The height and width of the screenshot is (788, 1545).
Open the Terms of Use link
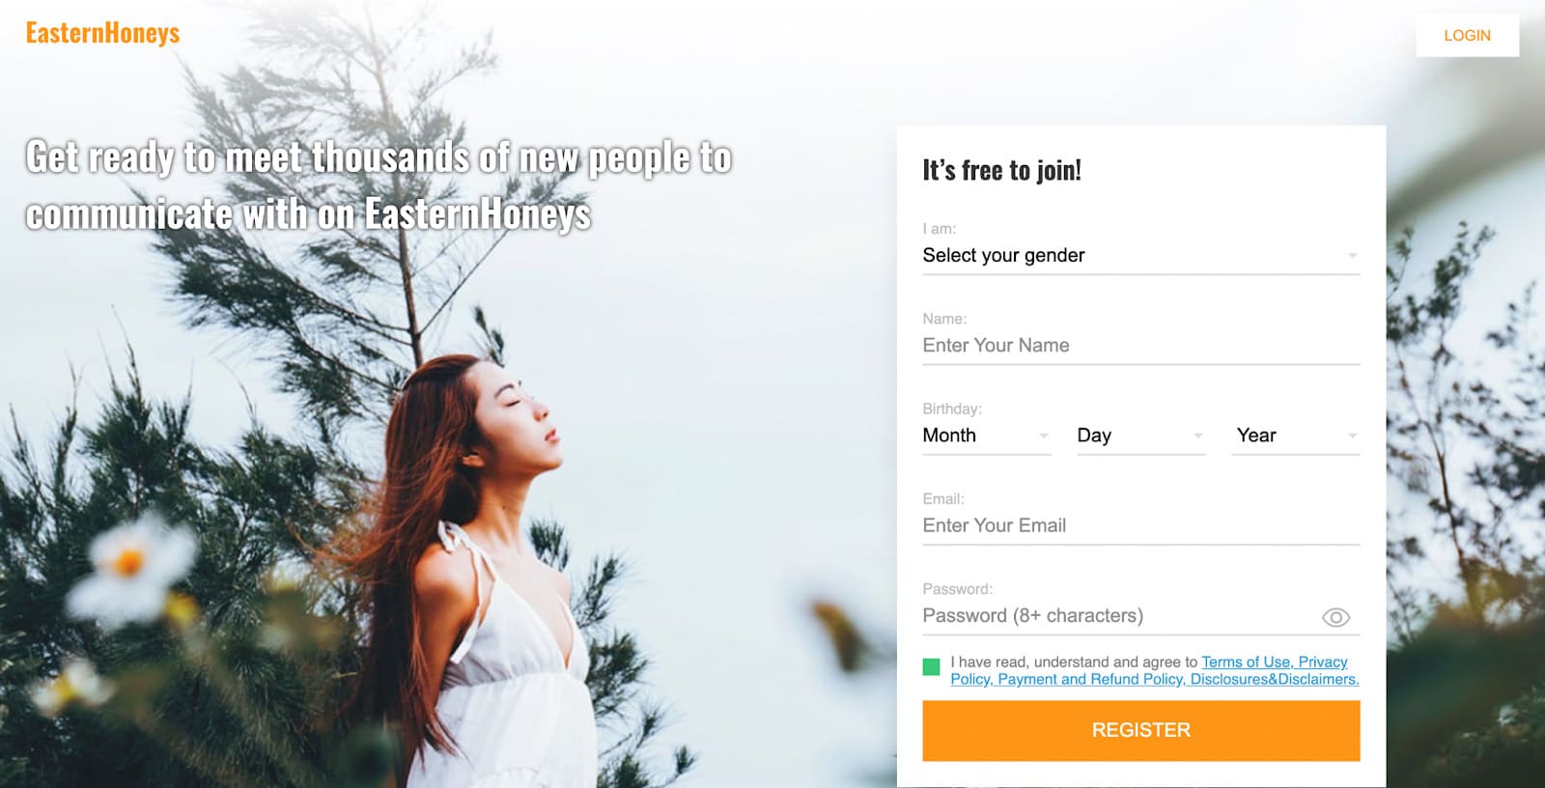pos(1246,662)
